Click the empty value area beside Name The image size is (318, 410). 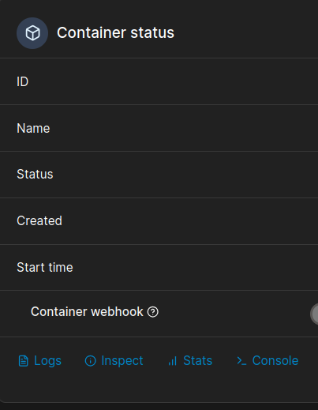tap(184, 129)
